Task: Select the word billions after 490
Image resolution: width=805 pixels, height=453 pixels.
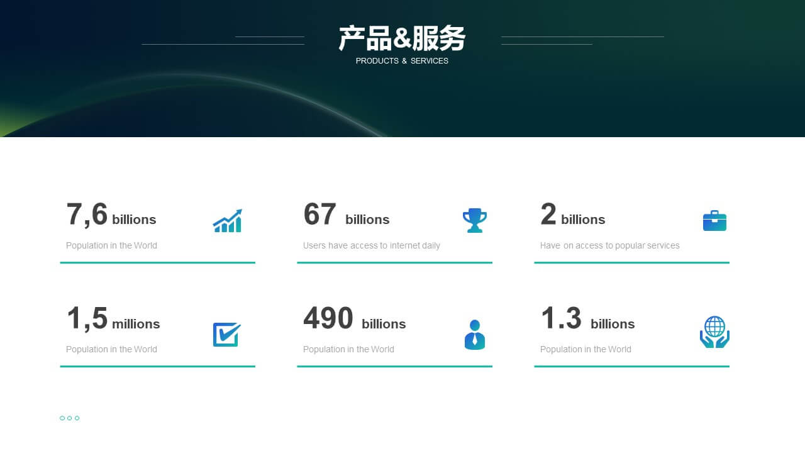Action: 384,324
